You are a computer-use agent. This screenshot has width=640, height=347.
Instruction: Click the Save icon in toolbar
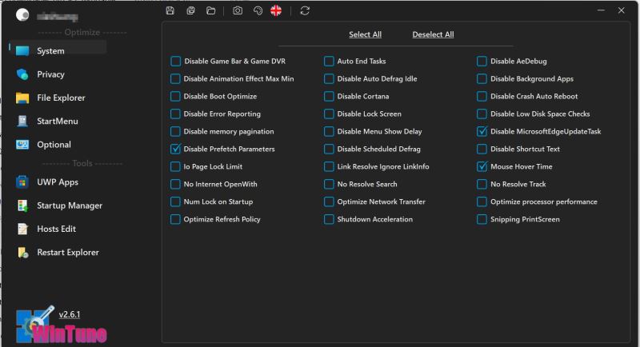170,11
